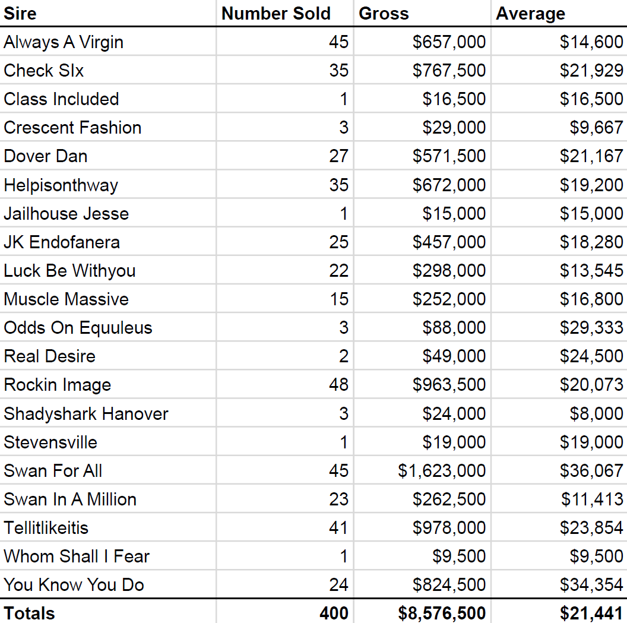Screen dimensions: 627x623
Task: Select You Know You Do cell
Action: [107, 584]
